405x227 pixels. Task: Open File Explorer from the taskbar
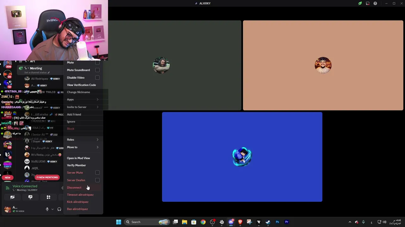(x=184, y=222)
